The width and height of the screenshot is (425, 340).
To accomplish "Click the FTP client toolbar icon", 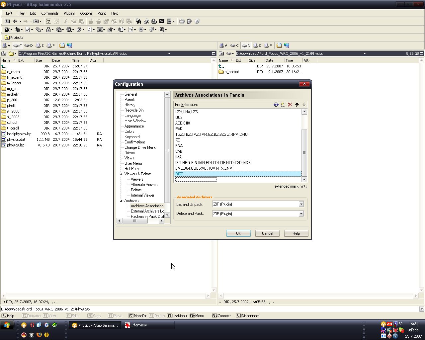I will 59,30.
